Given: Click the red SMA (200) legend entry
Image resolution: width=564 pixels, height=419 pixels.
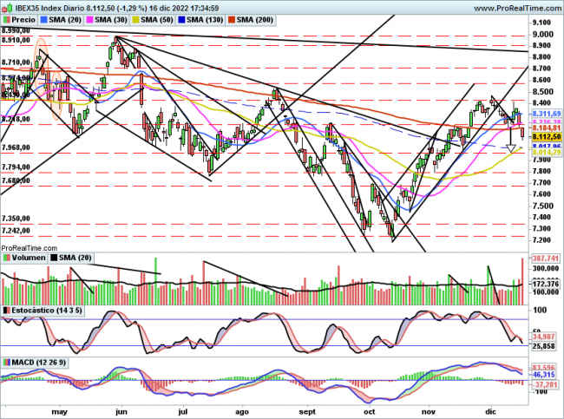Looking at the screenshot, I should click(x=251, y=20).
